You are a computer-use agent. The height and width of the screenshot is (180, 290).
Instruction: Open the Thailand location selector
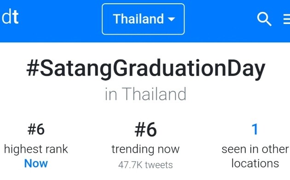tap(143, 19)
